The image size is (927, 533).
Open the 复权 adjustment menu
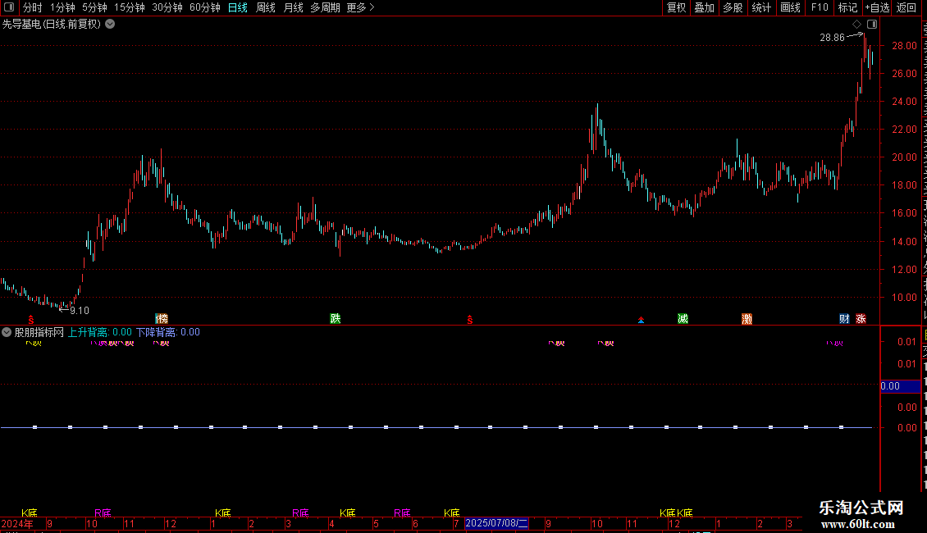tap(676, 7)
